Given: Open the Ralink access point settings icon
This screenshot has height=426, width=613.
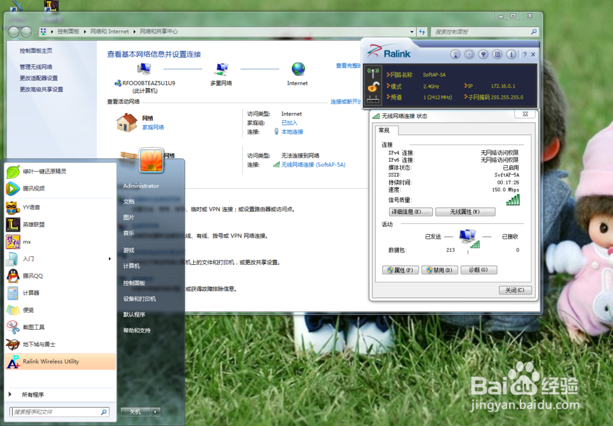Looking at the screenshot, I should click(x=455, y=55).
